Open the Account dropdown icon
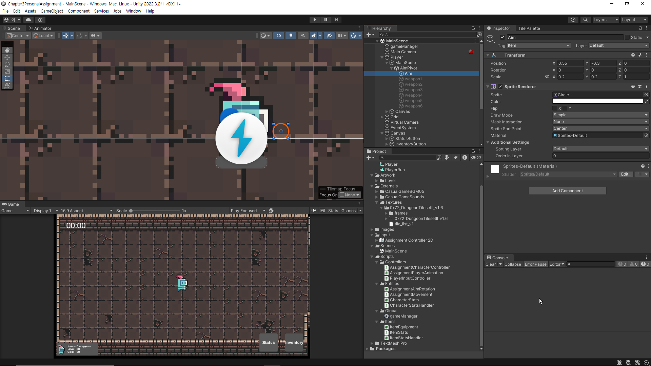This screenshot has width=651, height=366. pos(12,20)
